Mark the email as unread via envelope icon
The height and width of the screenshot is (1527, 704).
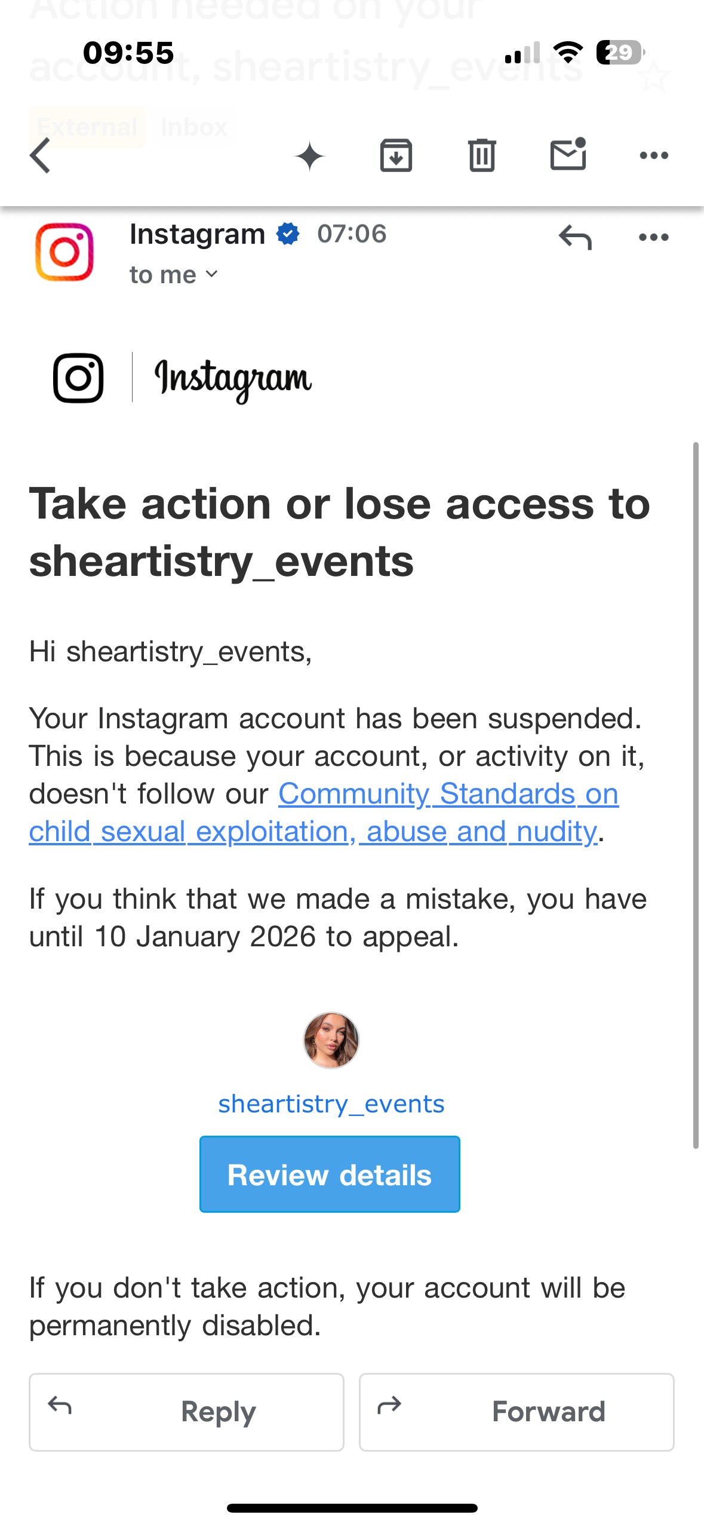(x=567, y=155)
